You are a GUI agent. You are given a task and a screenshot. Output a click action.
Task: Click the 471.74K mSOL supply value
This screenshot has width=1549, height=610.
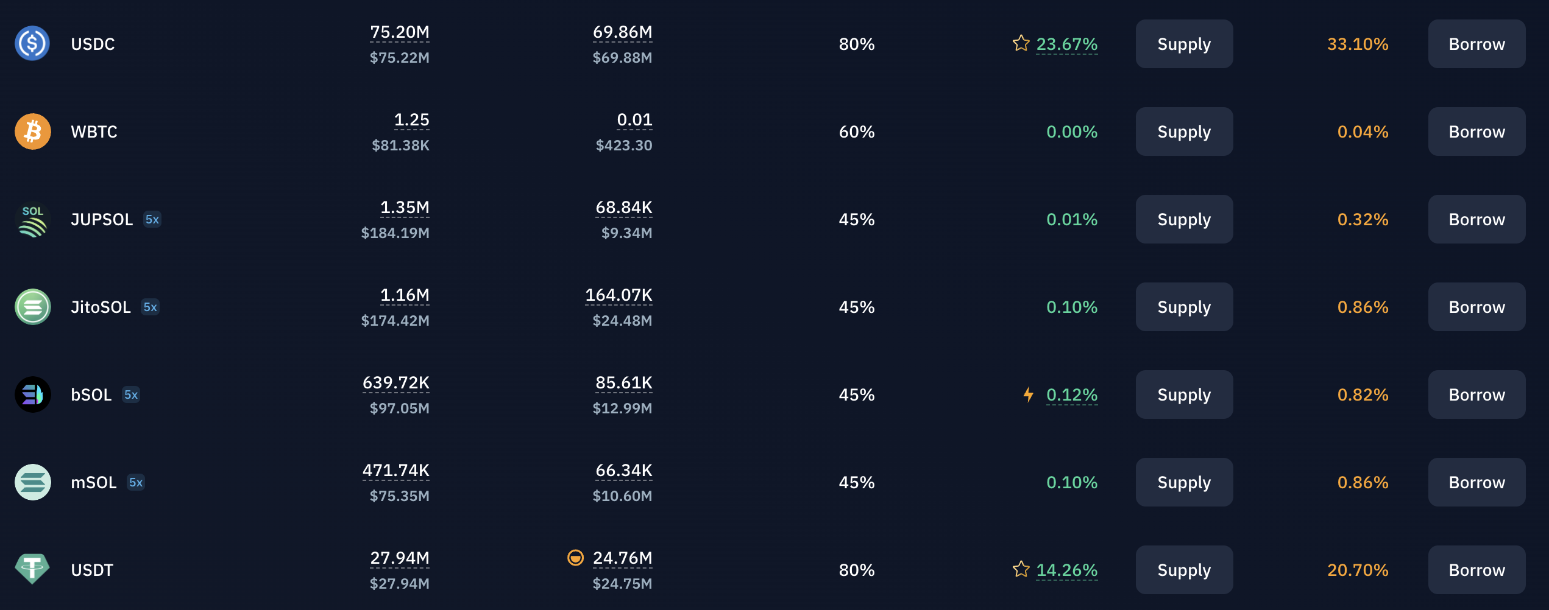[x=396, y=470]
